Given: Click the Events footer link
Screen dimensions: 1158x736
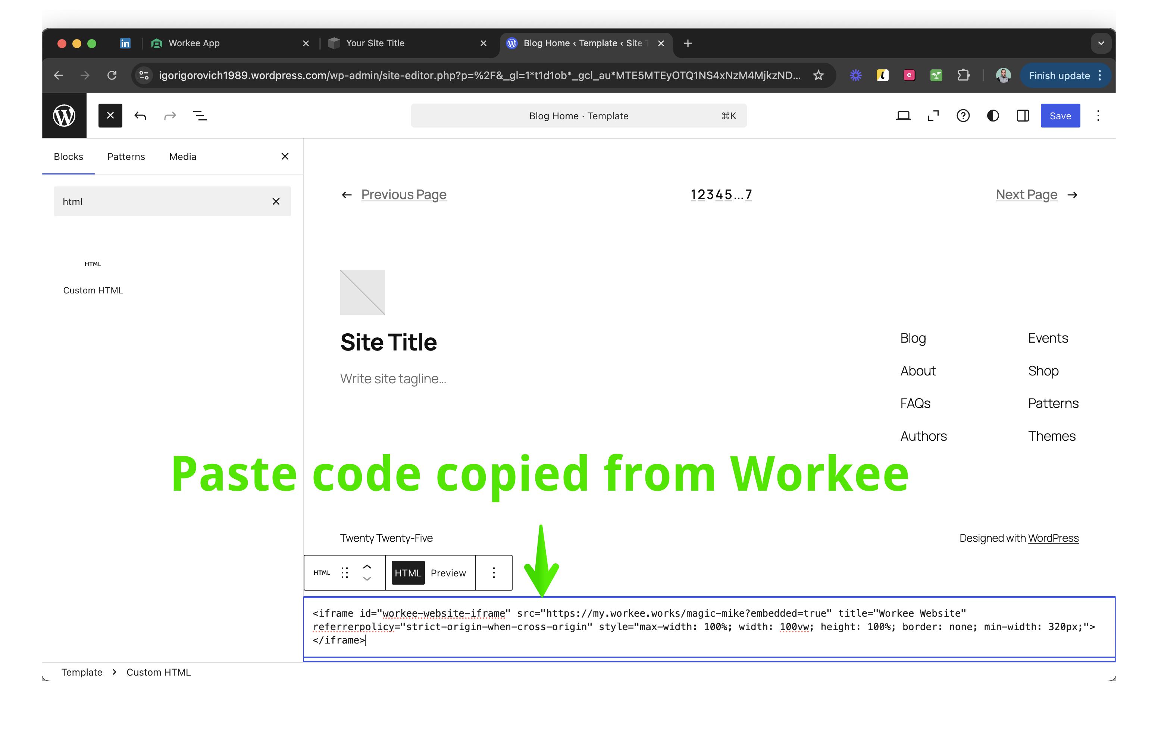Looking at the screenshot, I should click(x=1048, y=339).
